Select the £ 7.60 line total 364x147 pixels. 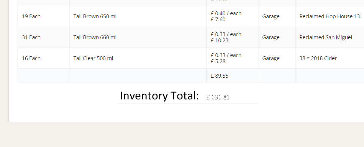click(x=218, y=20)
